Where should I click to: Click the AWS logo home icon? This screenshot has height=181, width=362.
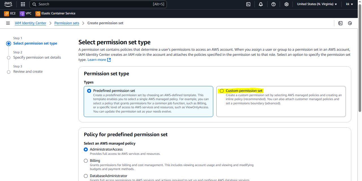pyautogui.click(x=8, y=4)
